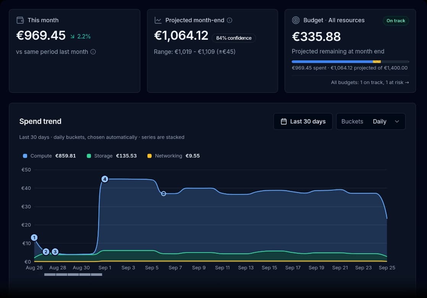Expand the Buckets Daily dropdown
Image resolution: width=427 pixels, height=298 pixels.
[x=370, y=121]
